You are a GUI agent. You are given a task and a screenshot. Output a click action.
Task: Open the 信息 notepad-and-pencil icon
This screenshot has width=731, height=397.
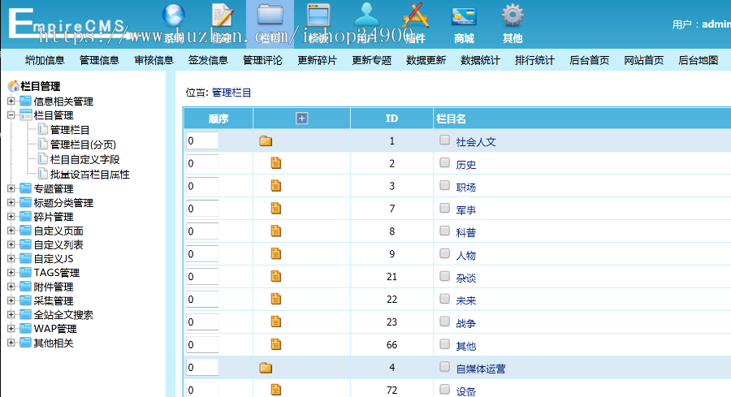[223, 15]
